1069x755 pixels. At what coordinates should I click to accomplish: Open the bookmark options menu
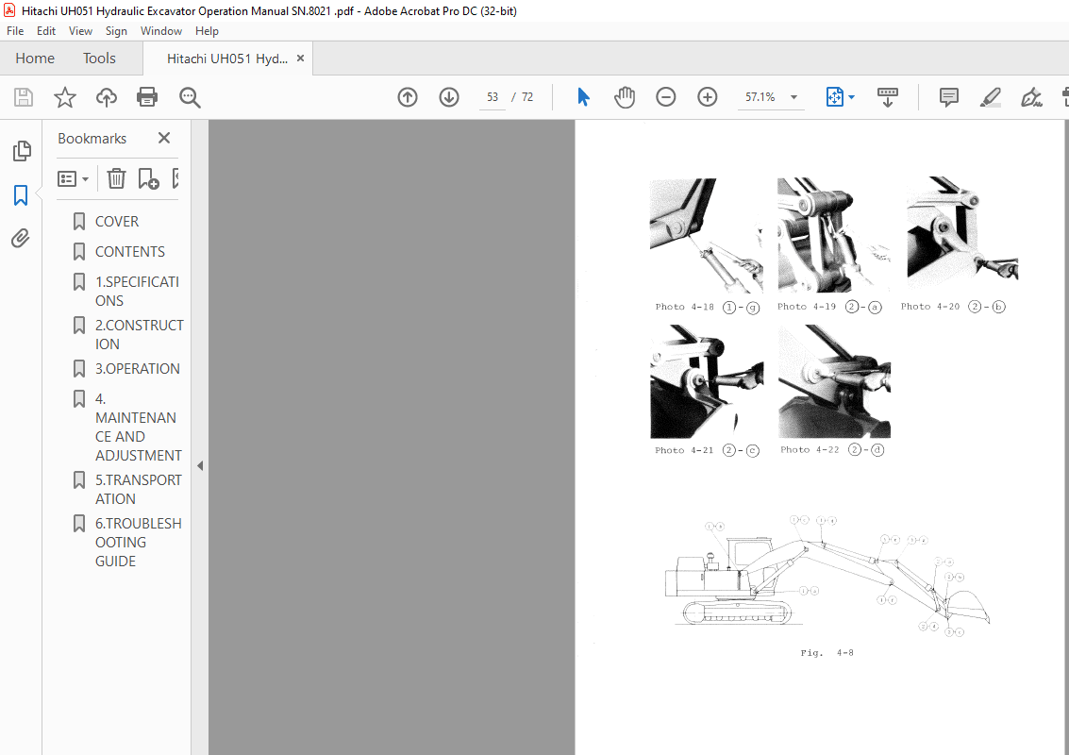(x=73, y=178)
